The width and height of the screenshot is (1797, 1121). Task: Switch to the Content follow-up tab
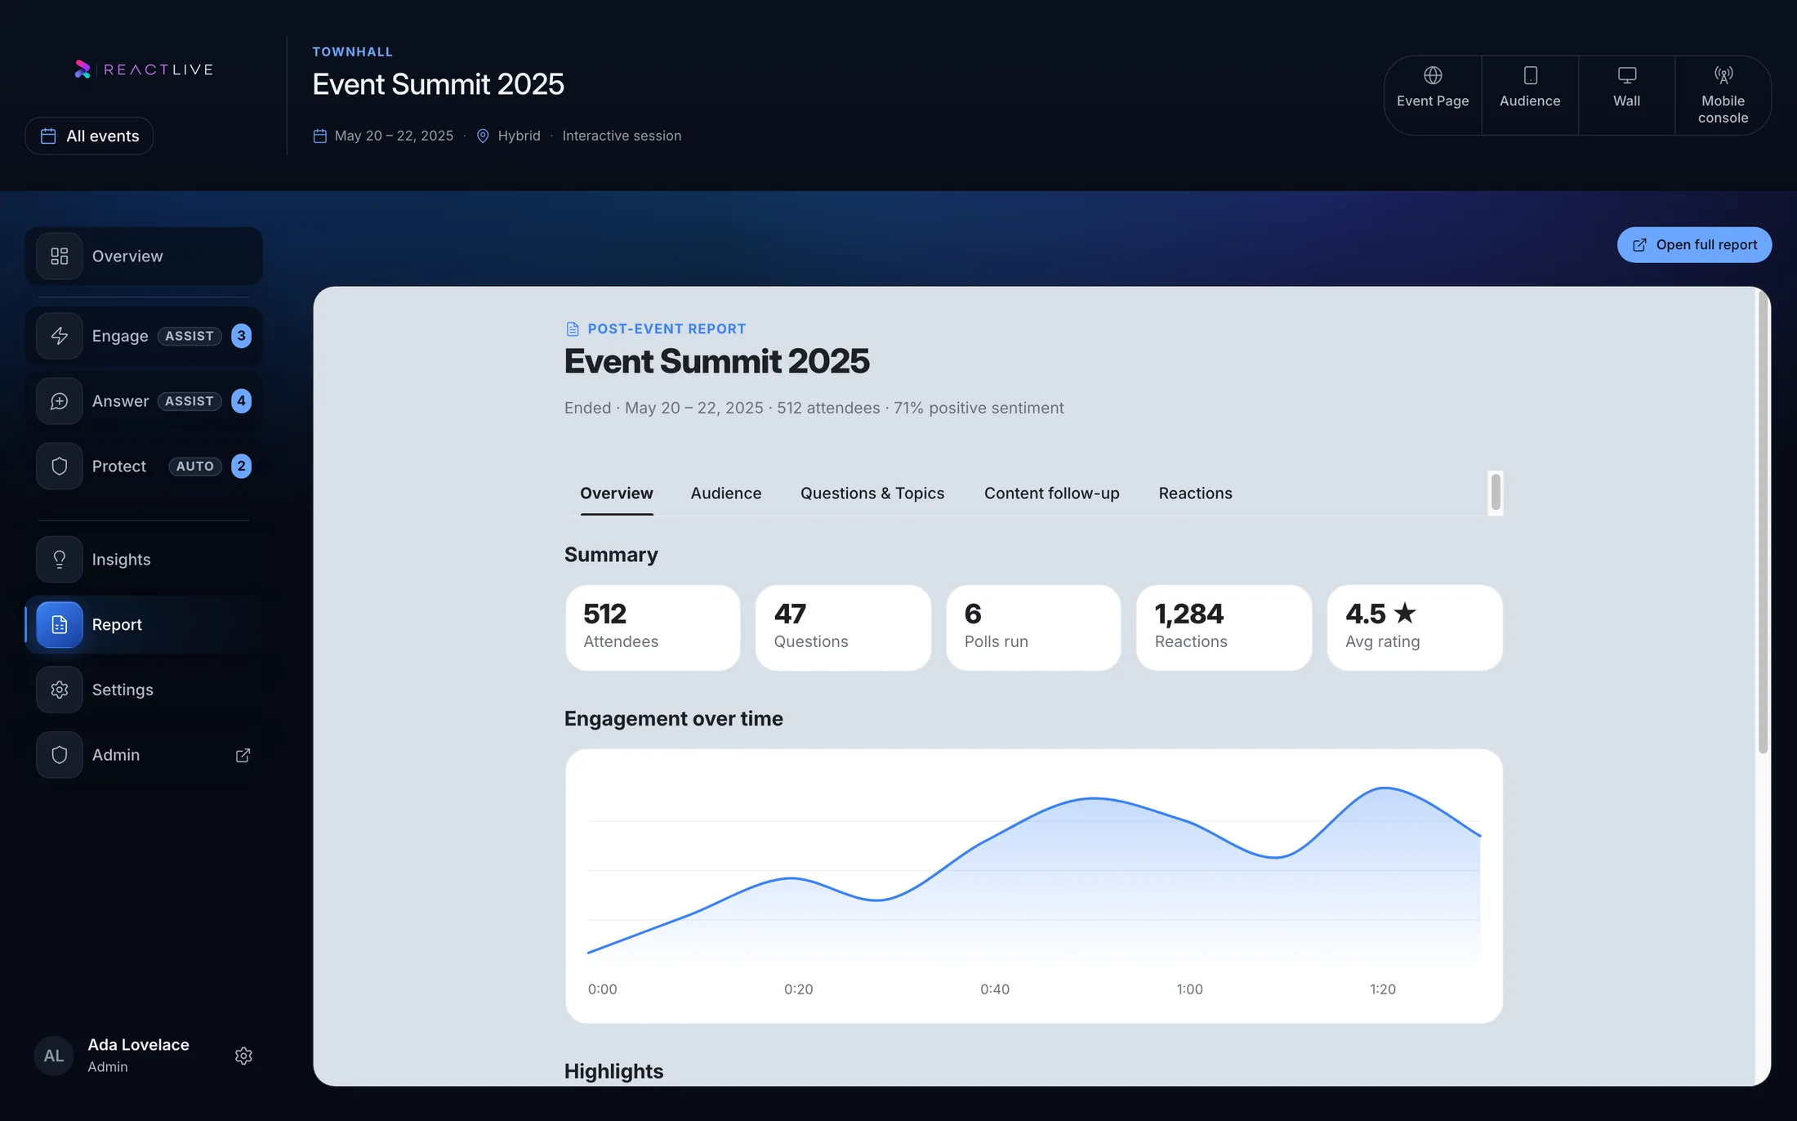1051,494
